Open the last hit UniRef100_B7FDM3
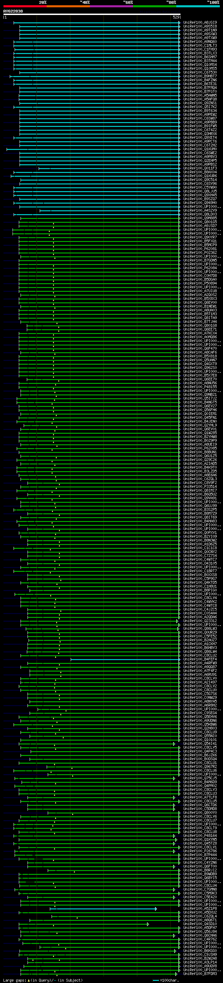Viewport: 223px width, 983px height. click(x=200, y=974)
